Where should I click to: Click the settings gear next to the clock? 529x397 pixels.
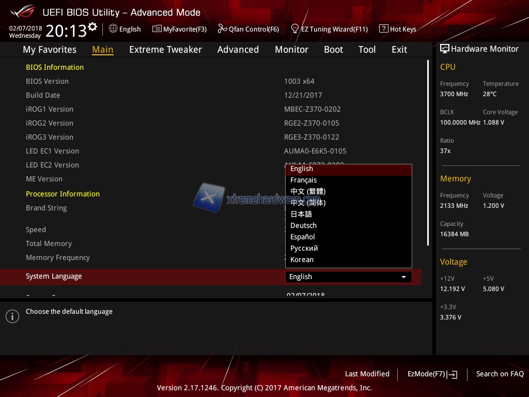tap(92, 26)
